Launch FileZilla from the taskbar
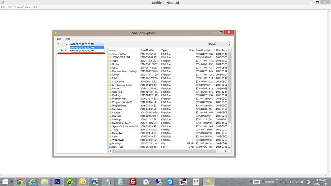The image size is (331, 186). 133,182
